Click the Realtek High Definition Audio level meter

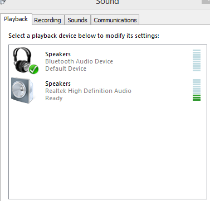tap(197, 90)
